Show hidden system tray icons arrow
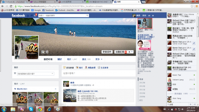Screen dimensions: 199x112 [x=169, y=109]
